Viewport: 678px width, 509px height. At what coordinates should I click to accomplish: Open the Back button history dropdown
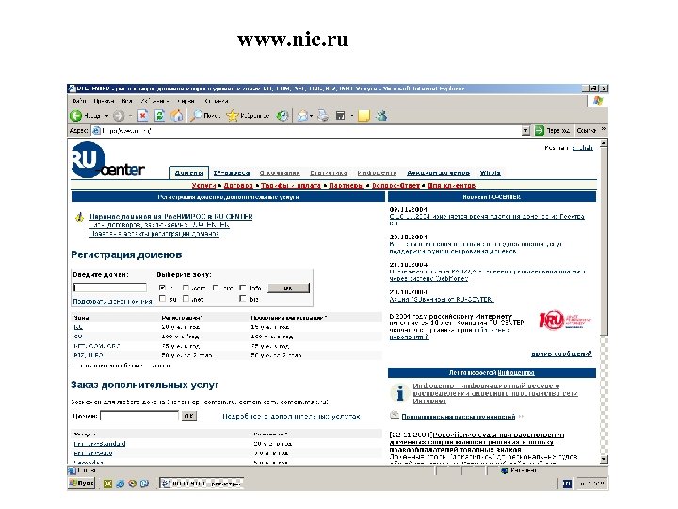(106, 116)
